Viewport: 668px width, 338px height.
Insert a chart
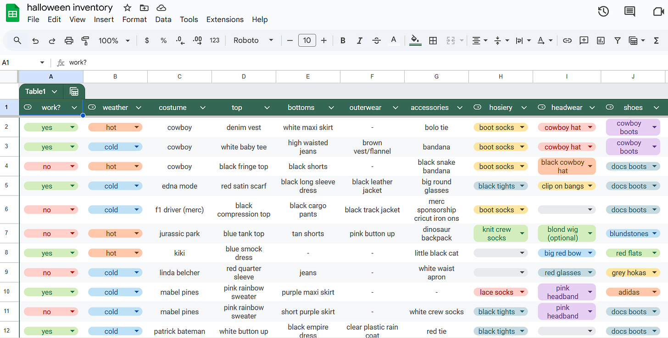coord(601,40)
